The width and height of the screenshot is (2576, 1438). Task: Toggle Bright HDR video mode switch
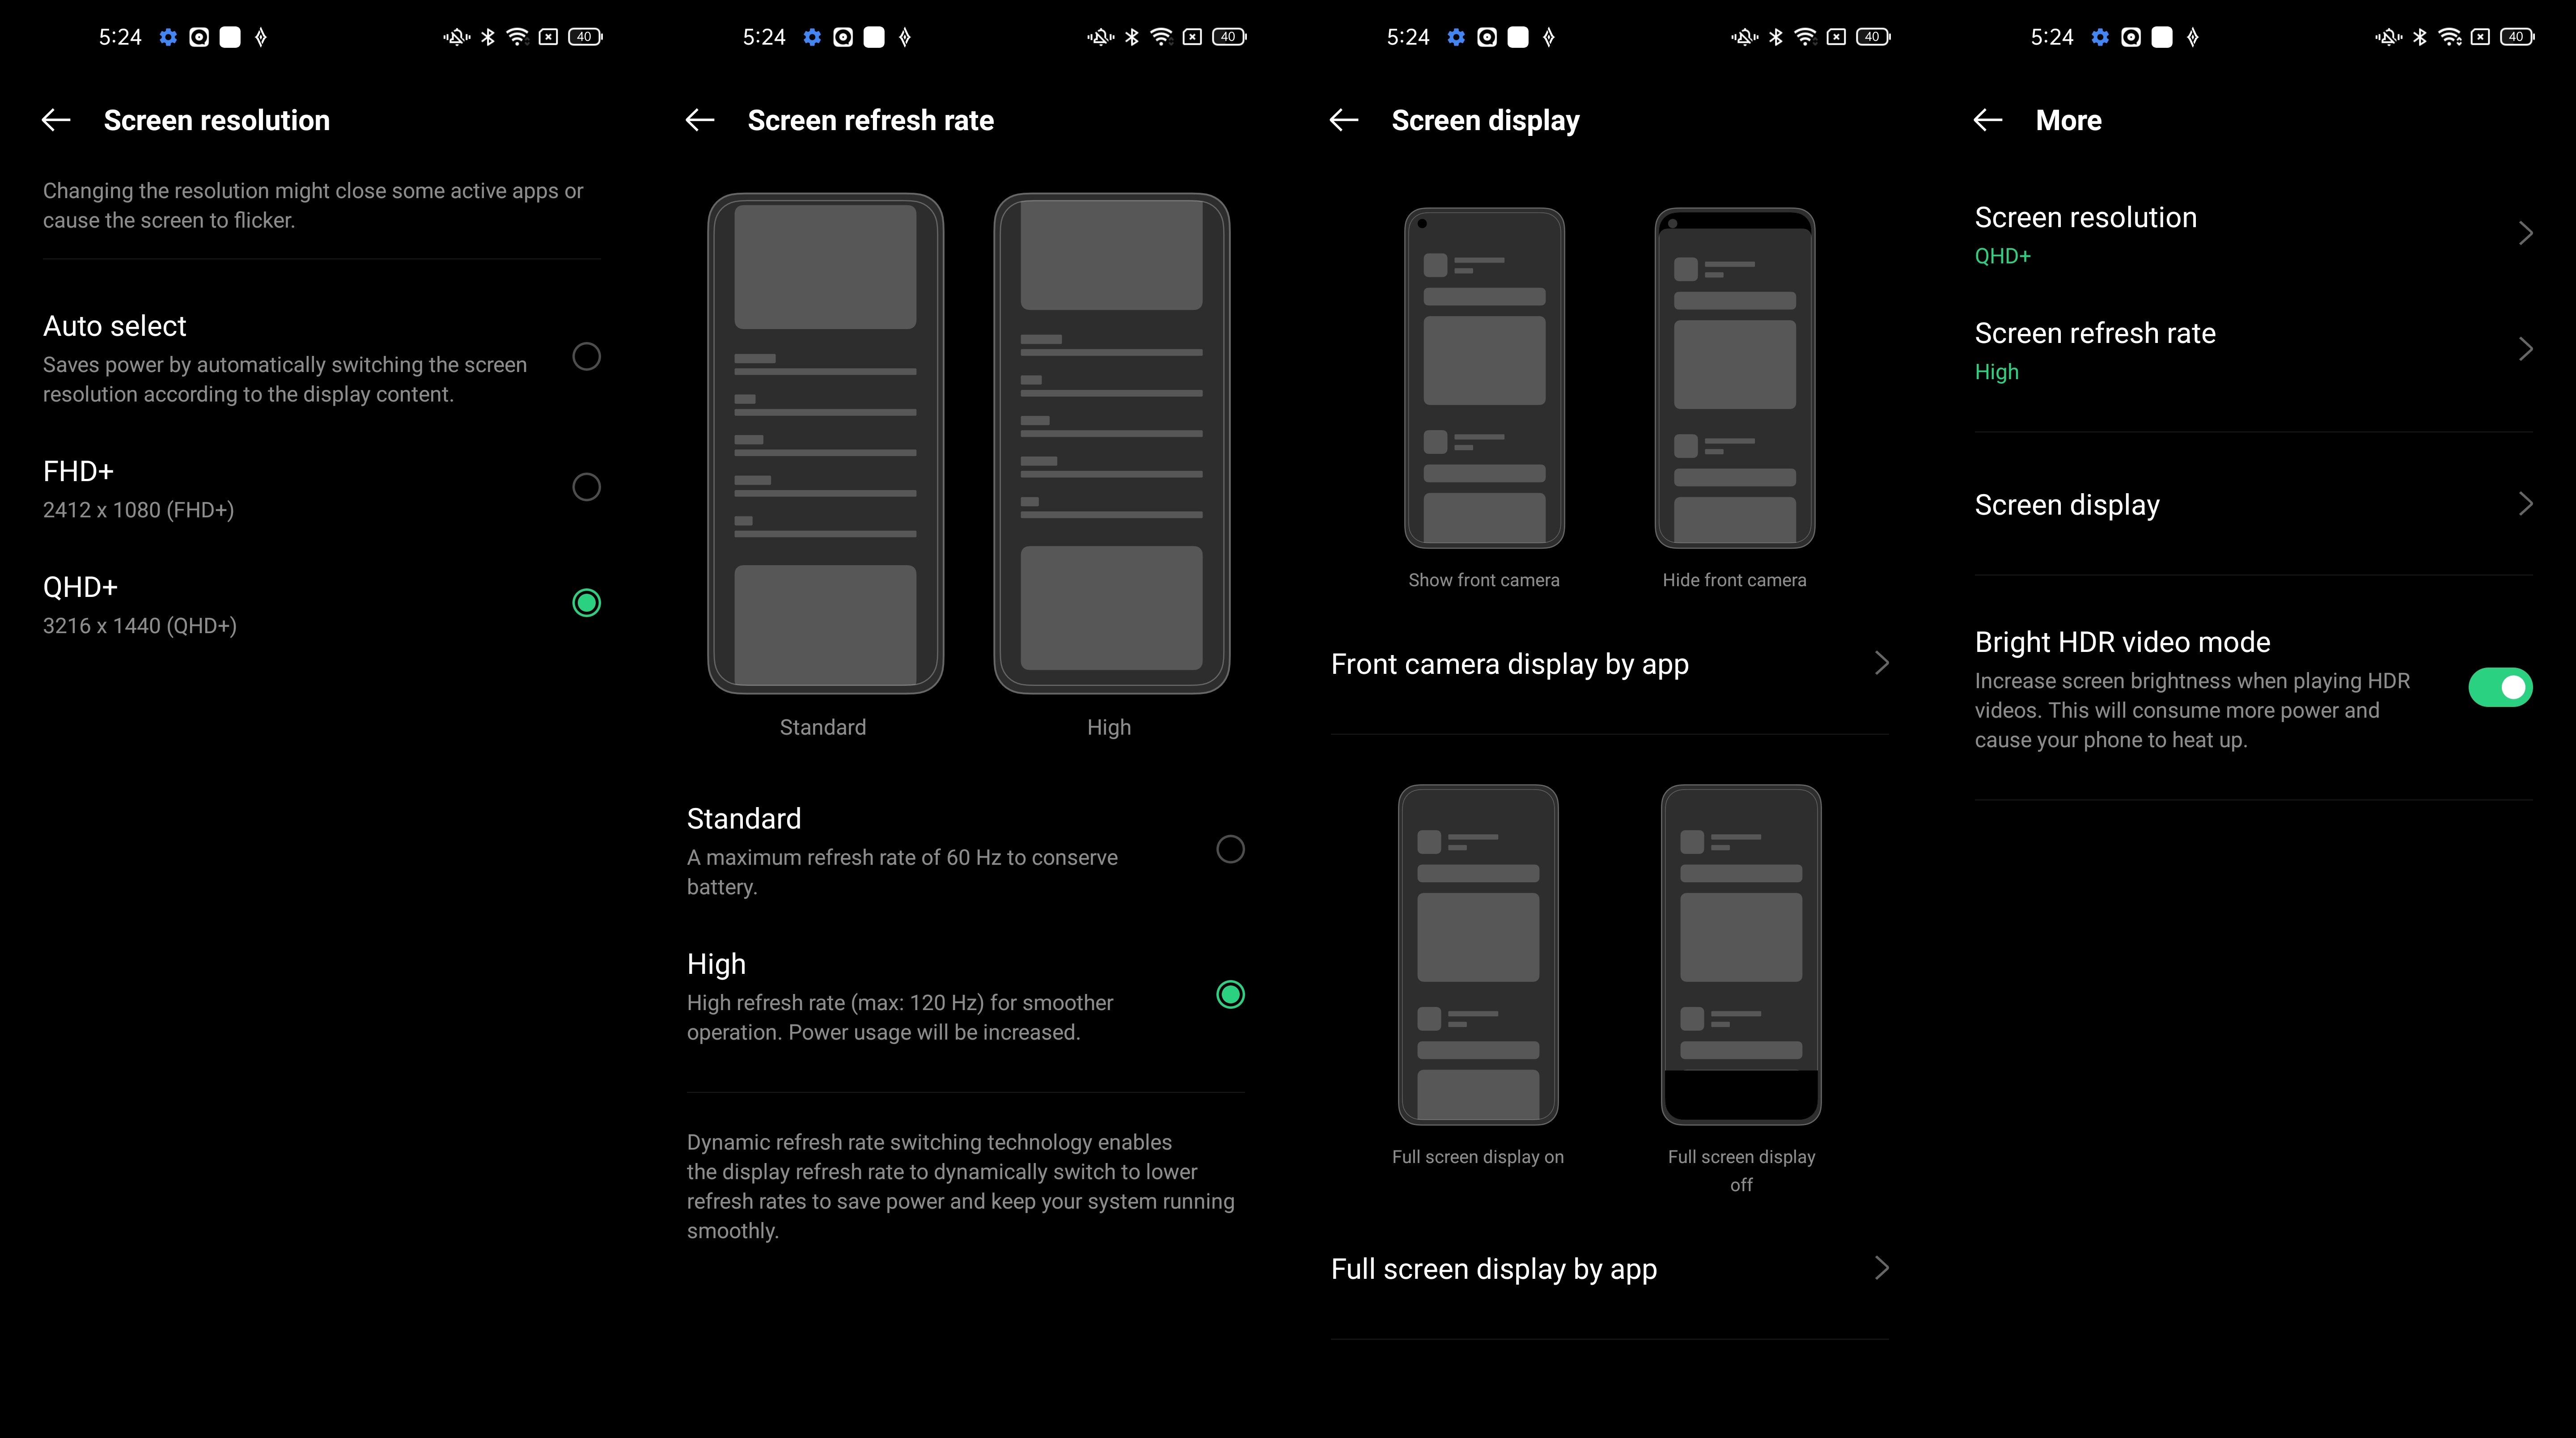click(x=2500, y=687)
